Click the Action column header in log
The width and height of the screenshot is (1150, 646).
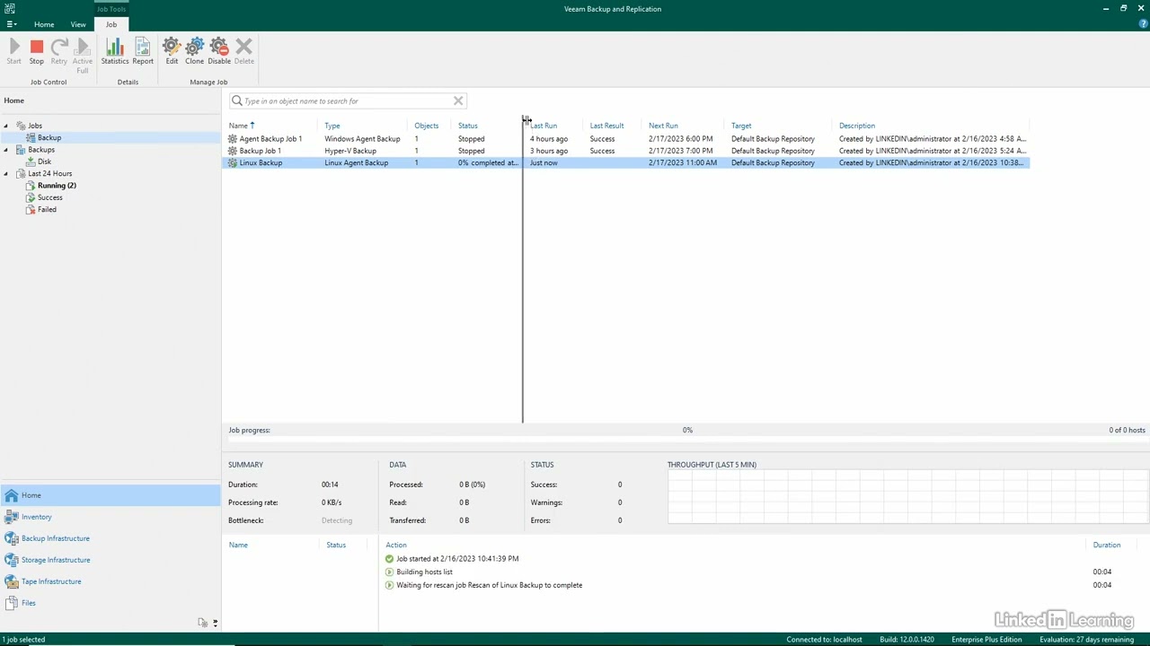coord(396,545)
